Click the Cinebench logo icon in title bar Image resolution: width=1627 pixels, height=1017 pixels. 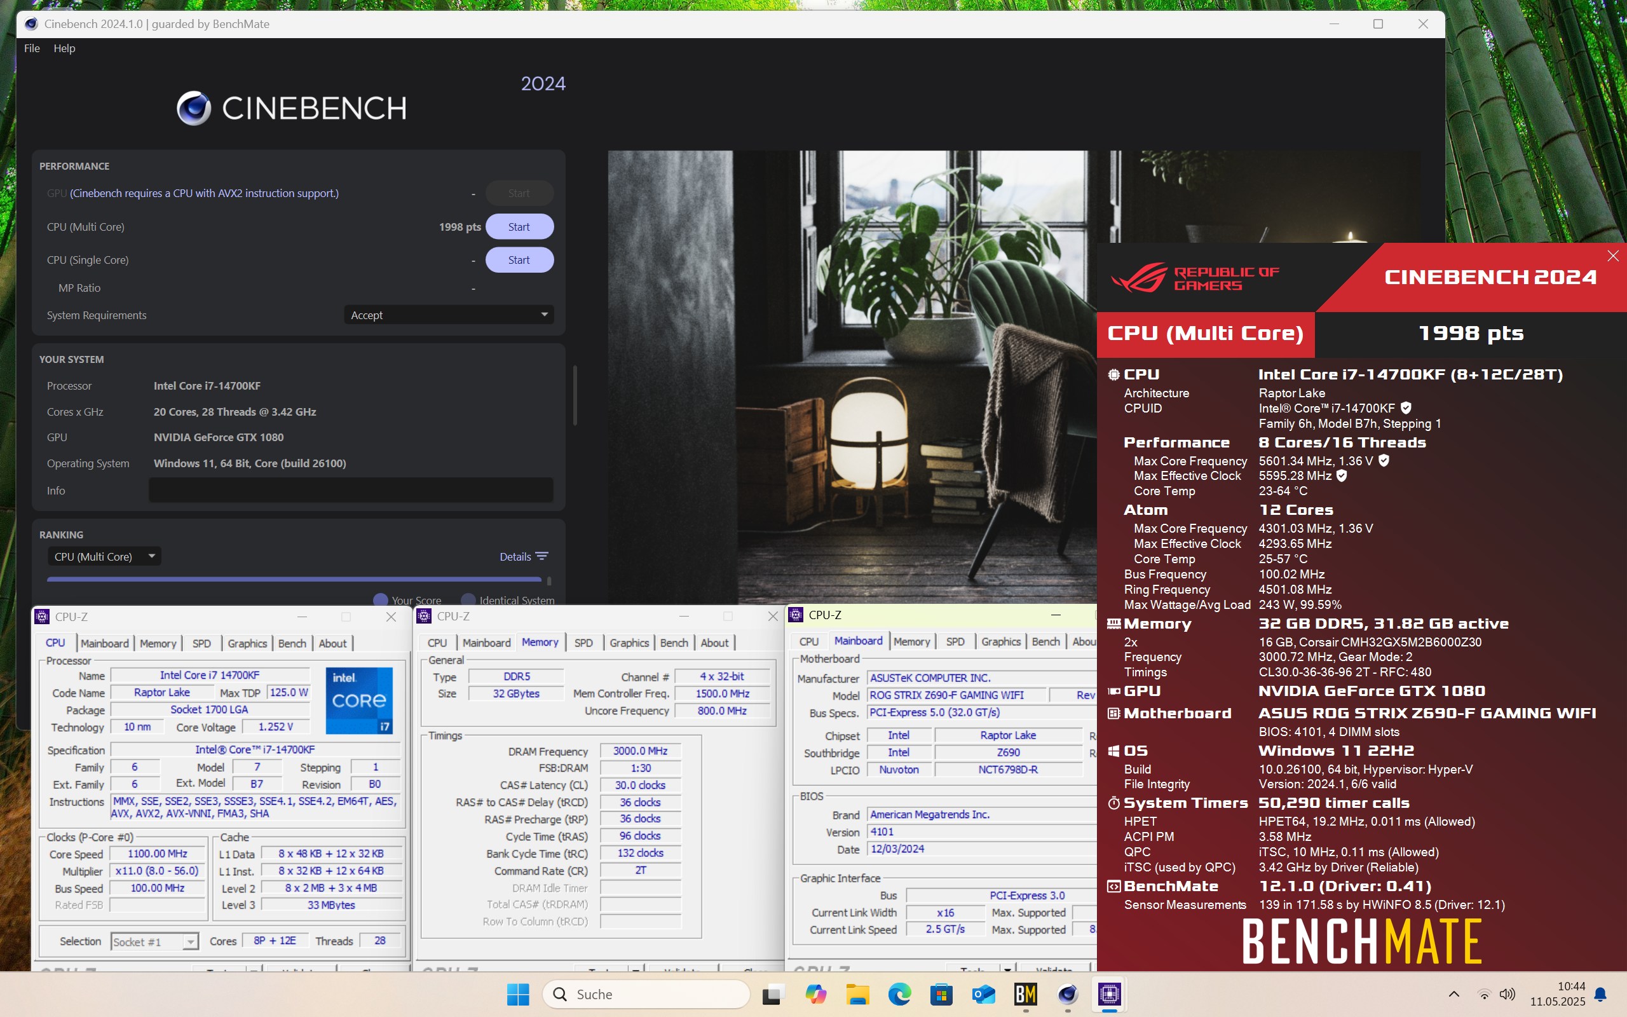(x=31, y=24)
